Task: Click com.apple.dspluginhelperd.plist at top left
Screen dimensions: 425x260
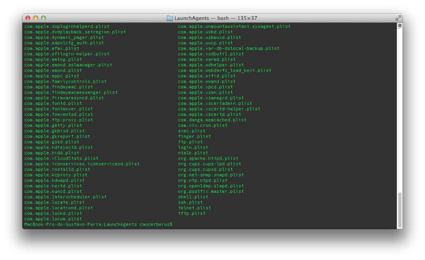Action: pos(67,26)
